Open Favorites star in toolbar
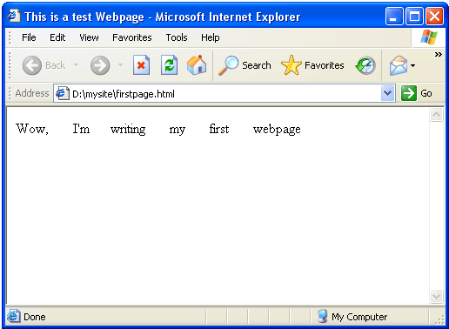This screenshot has height=329, width=449. (x=291, y=65)
